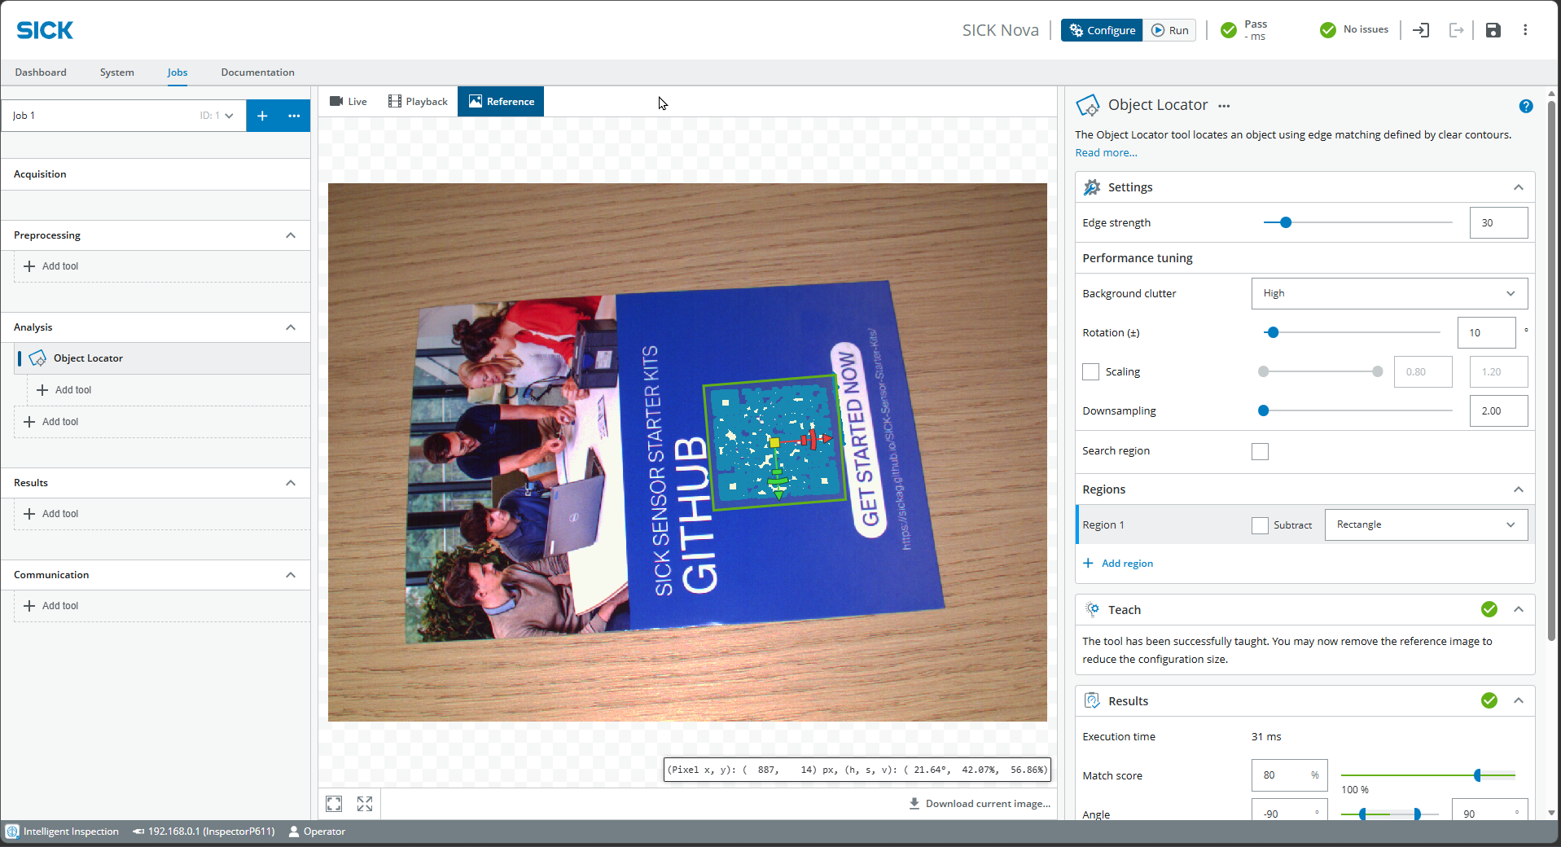This screenshot has width=1561, height=847.
Task: Click the plus icon beside Add region
Action: (1088, 564)
